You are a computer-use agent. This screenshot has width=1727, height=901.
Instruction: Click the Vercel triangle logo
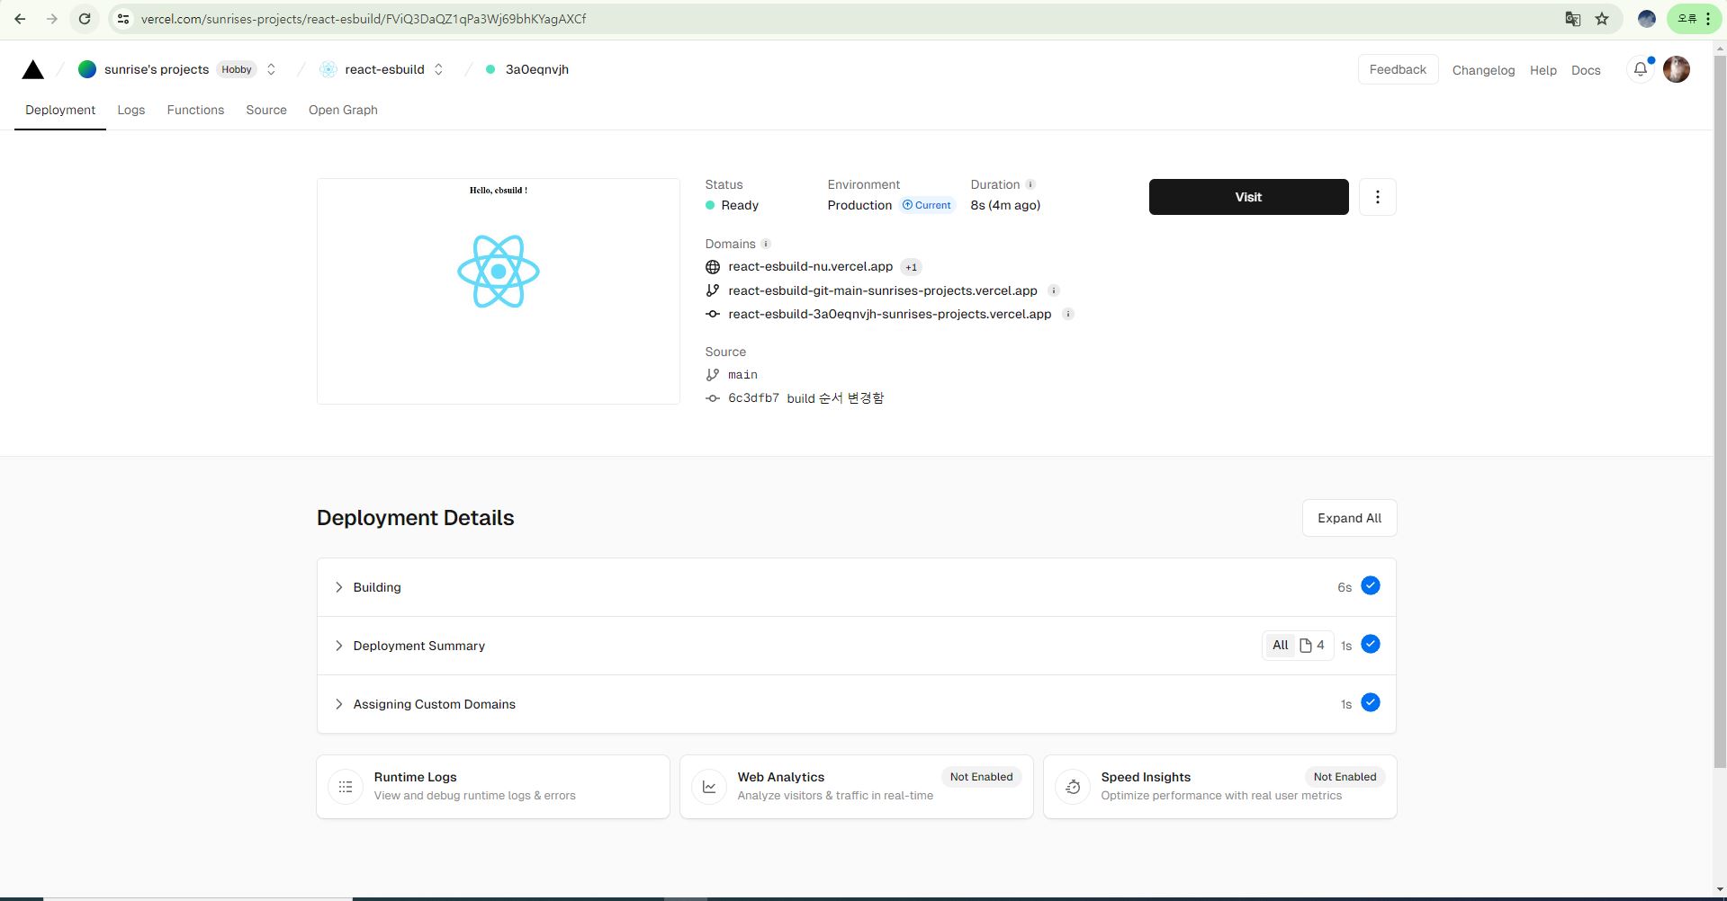click(x=33, y=69)
